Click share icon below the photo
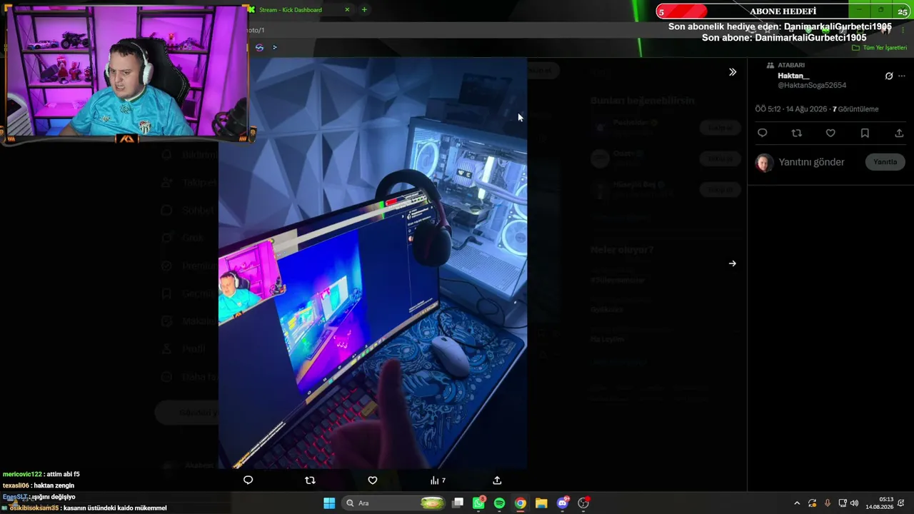Image resolution: width=914 pixels, height=514 pixels. click(497, 480)
